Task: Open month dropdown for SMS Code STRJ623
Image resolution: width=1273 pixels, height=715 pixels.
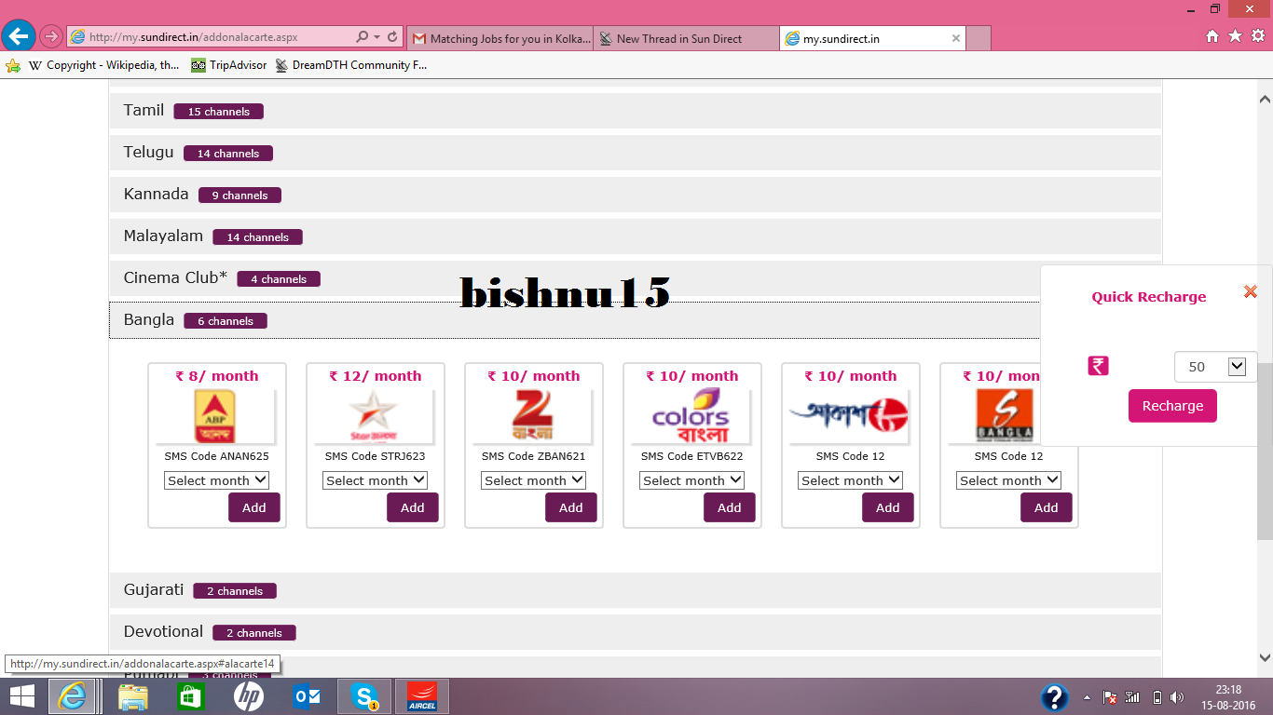Action: click(x=375, y=480)
